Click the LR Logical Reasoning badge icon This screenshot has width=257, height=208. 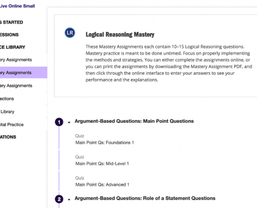click(70, 33)
